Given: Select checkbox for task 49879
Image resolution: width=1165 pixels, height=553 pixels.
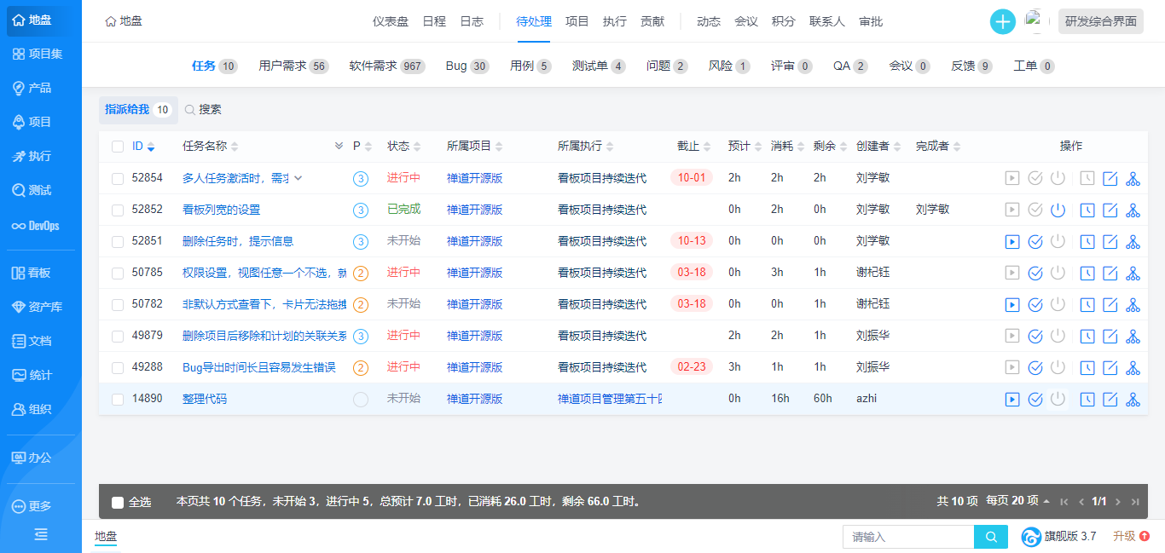Looking at the screenshot, I should click(118, 337).
